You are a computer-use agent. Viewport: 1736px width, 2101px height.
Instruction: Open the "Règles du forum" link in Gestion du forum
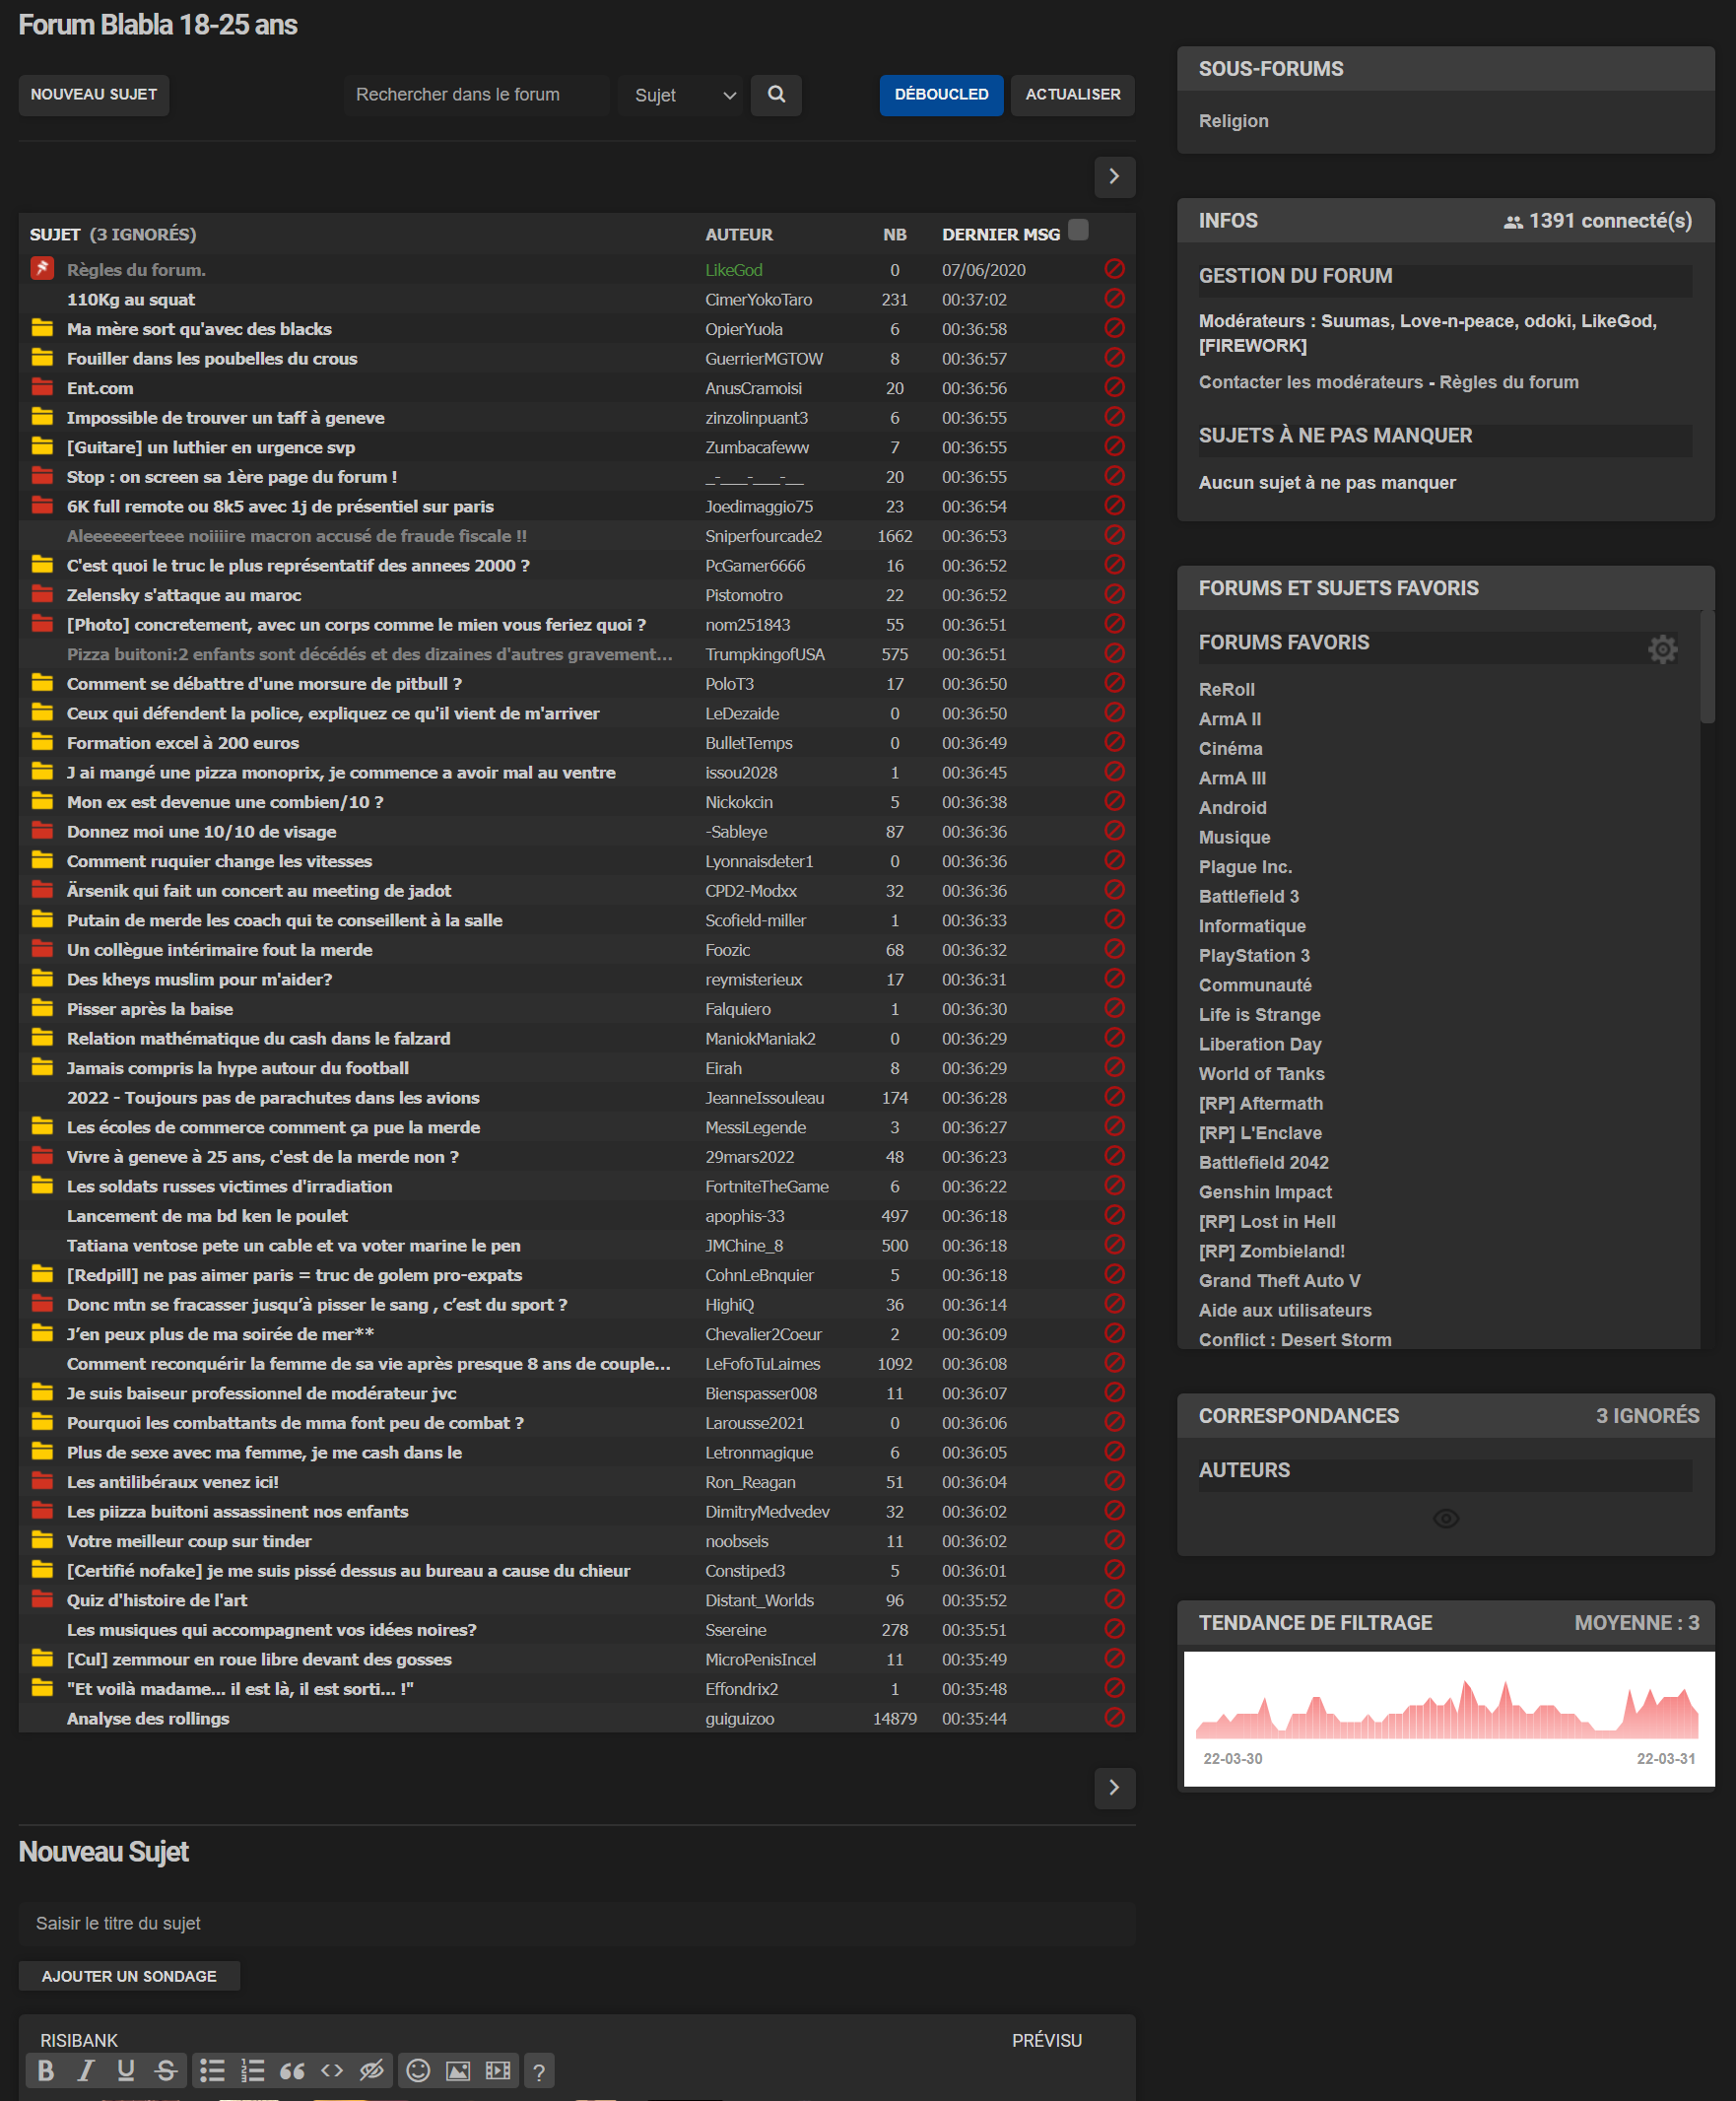[1508, 382]
